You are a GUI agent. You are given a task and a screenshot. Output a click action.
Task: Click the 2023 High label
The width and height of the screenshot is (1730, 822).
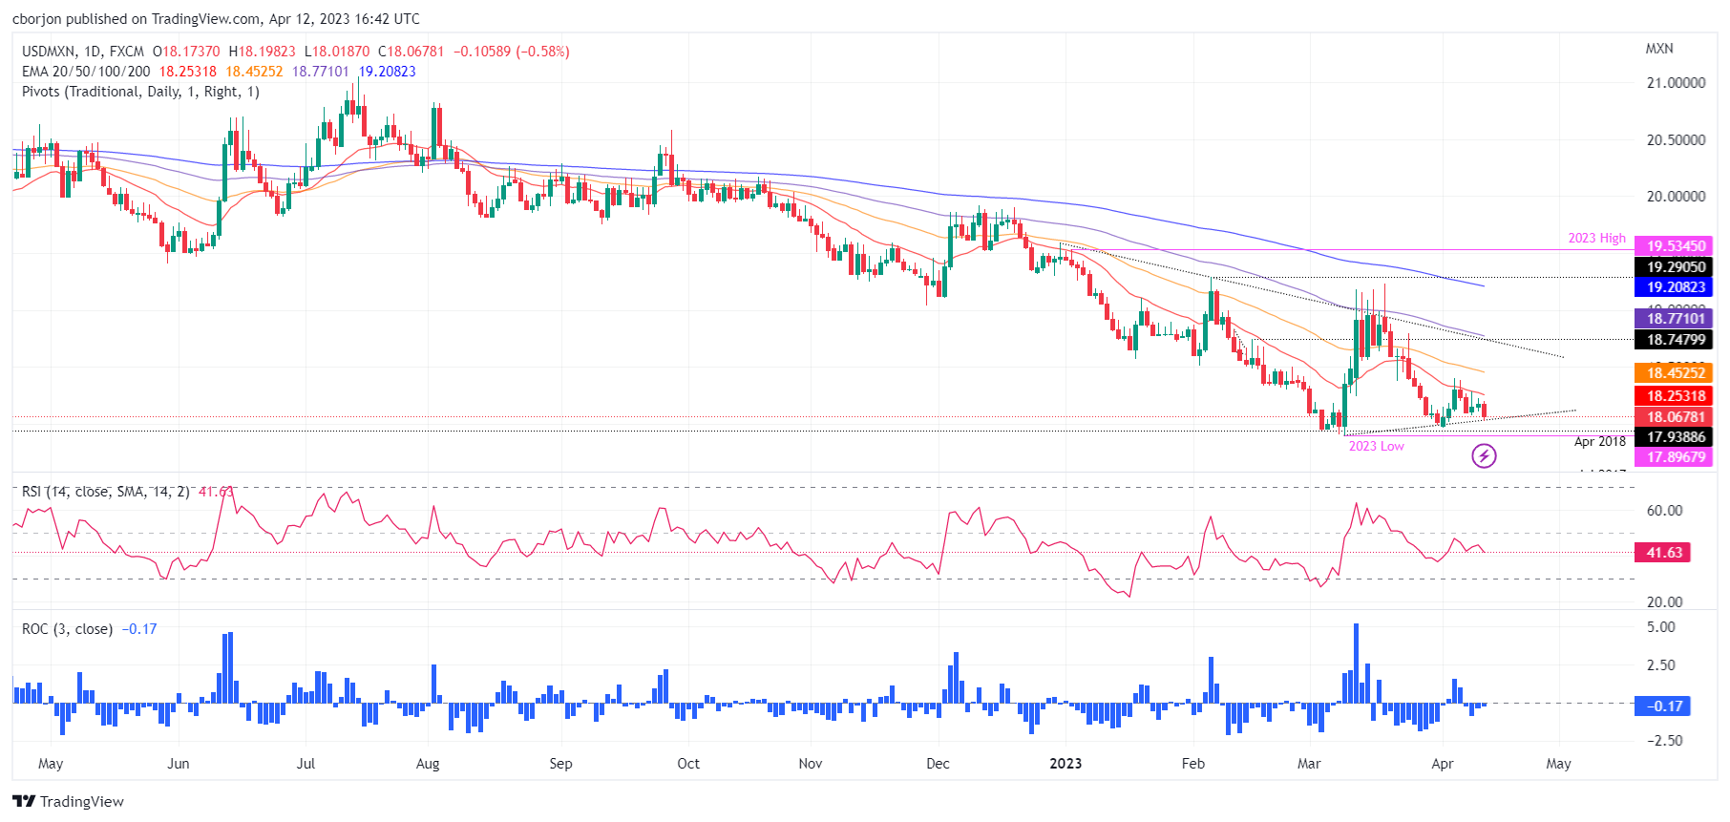pyautogui.click(x=1596, y=238)
